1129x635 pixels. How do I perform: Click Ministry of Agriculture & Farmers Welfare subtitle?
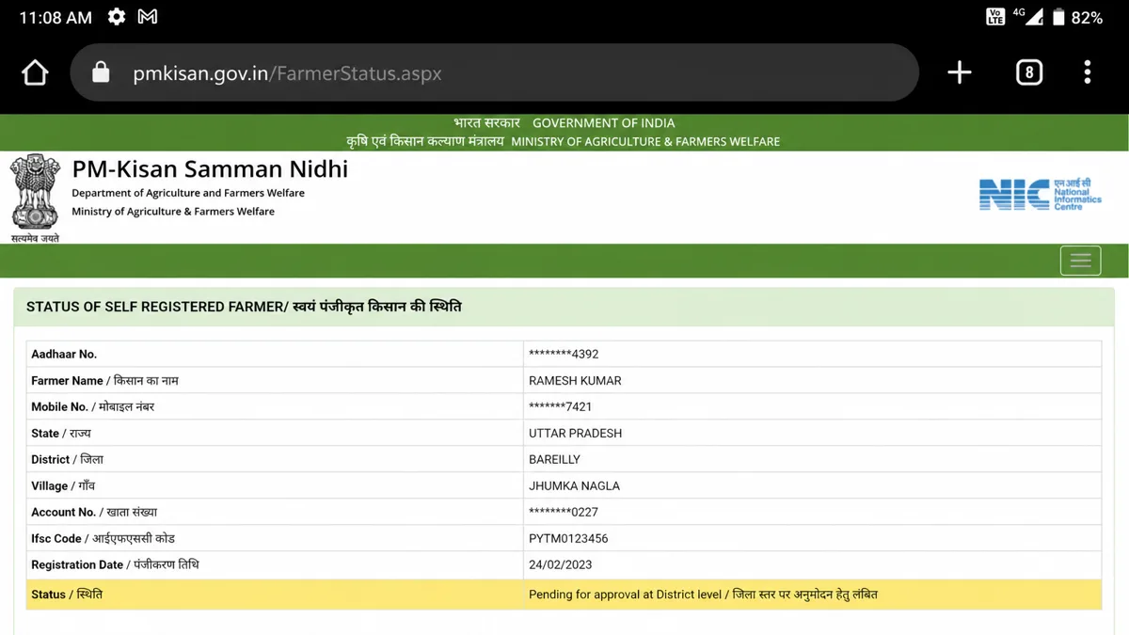(173, 212)
